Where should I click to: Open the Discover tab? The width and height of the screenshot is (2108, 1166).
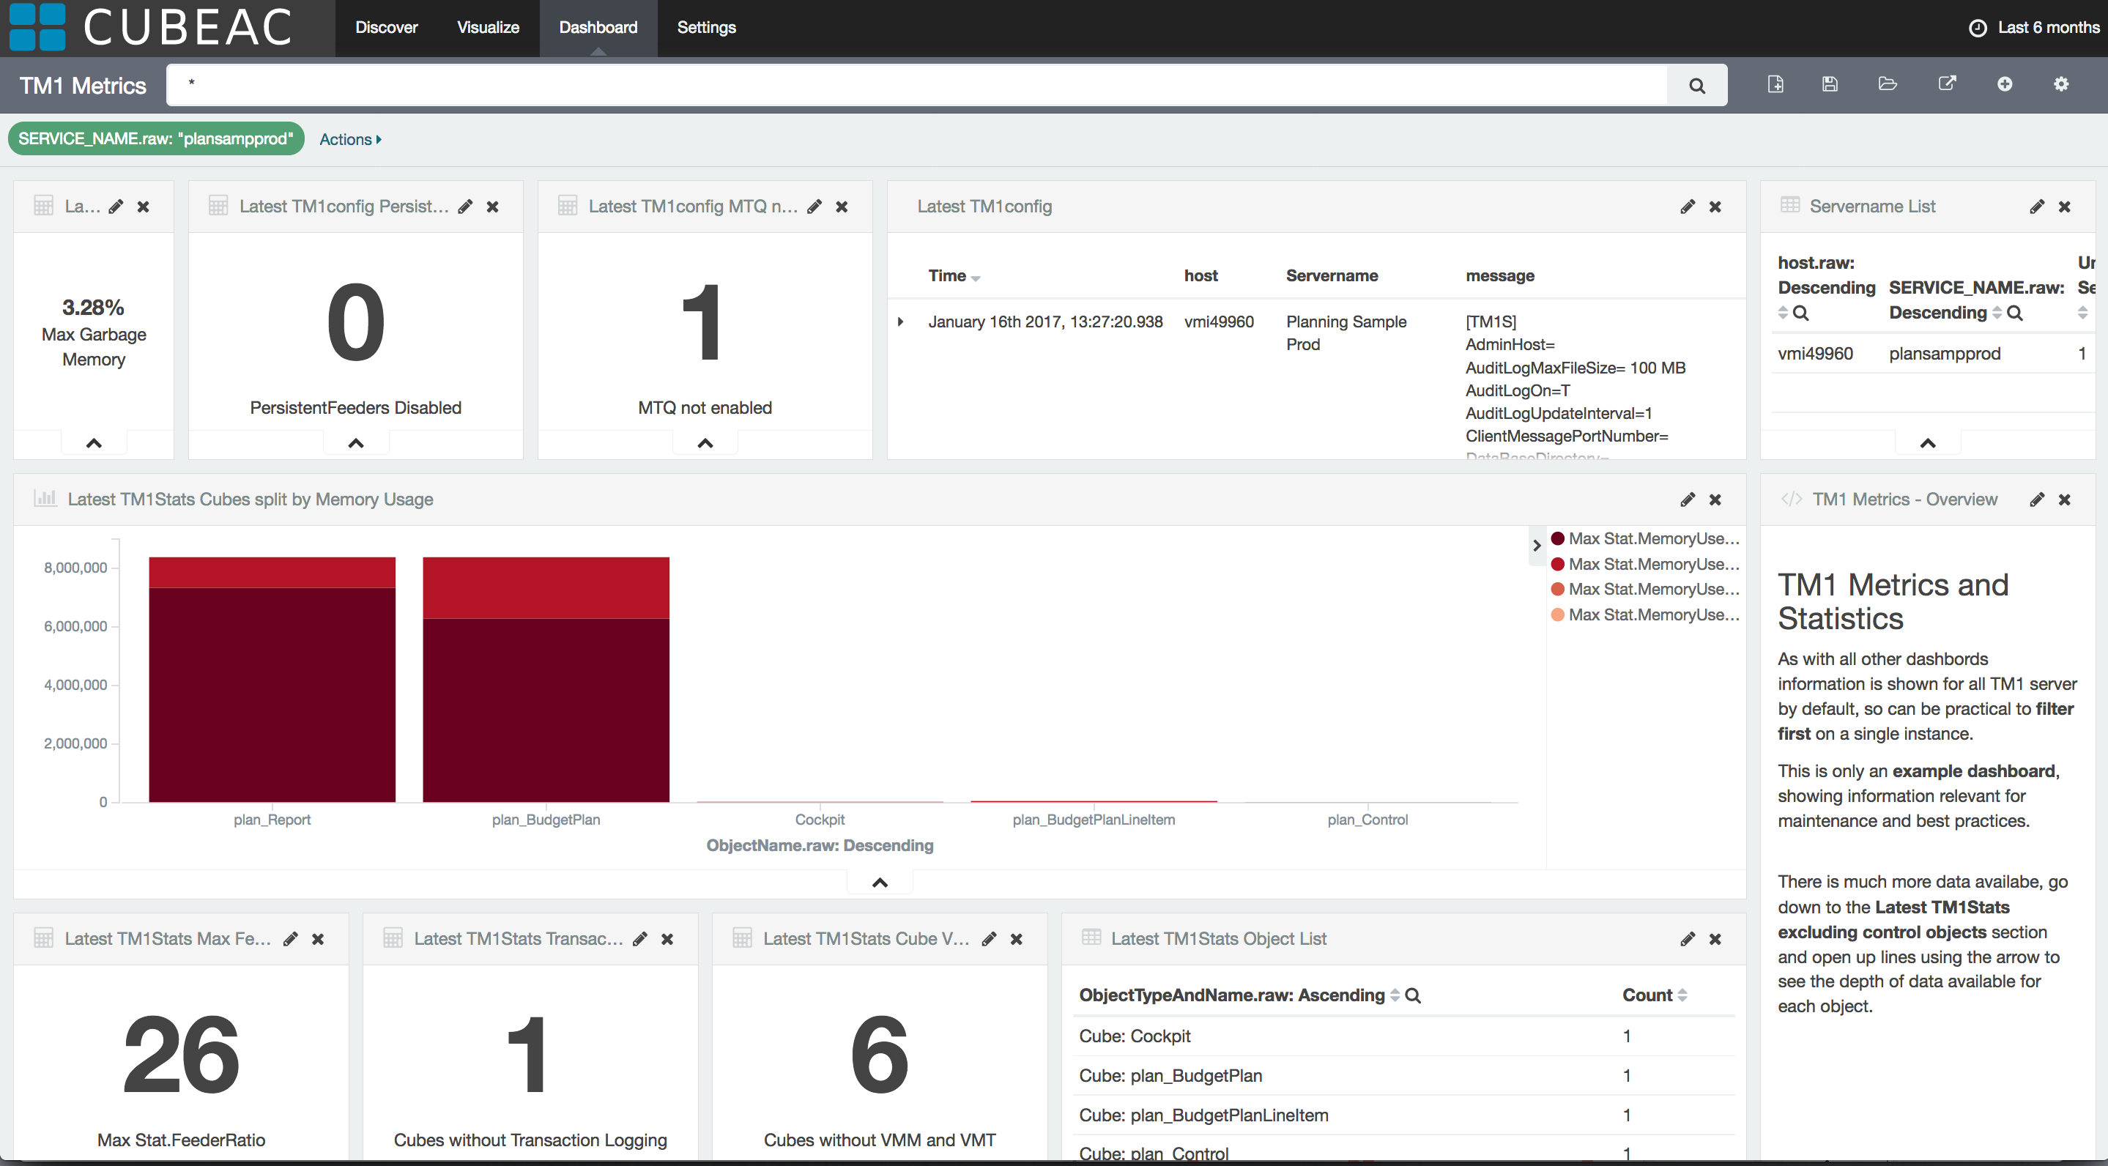(x=386, y=28)
